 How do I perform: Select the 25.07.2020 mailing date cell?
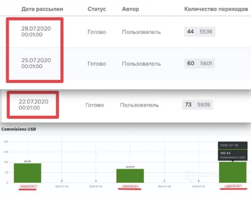coord(36,63)
